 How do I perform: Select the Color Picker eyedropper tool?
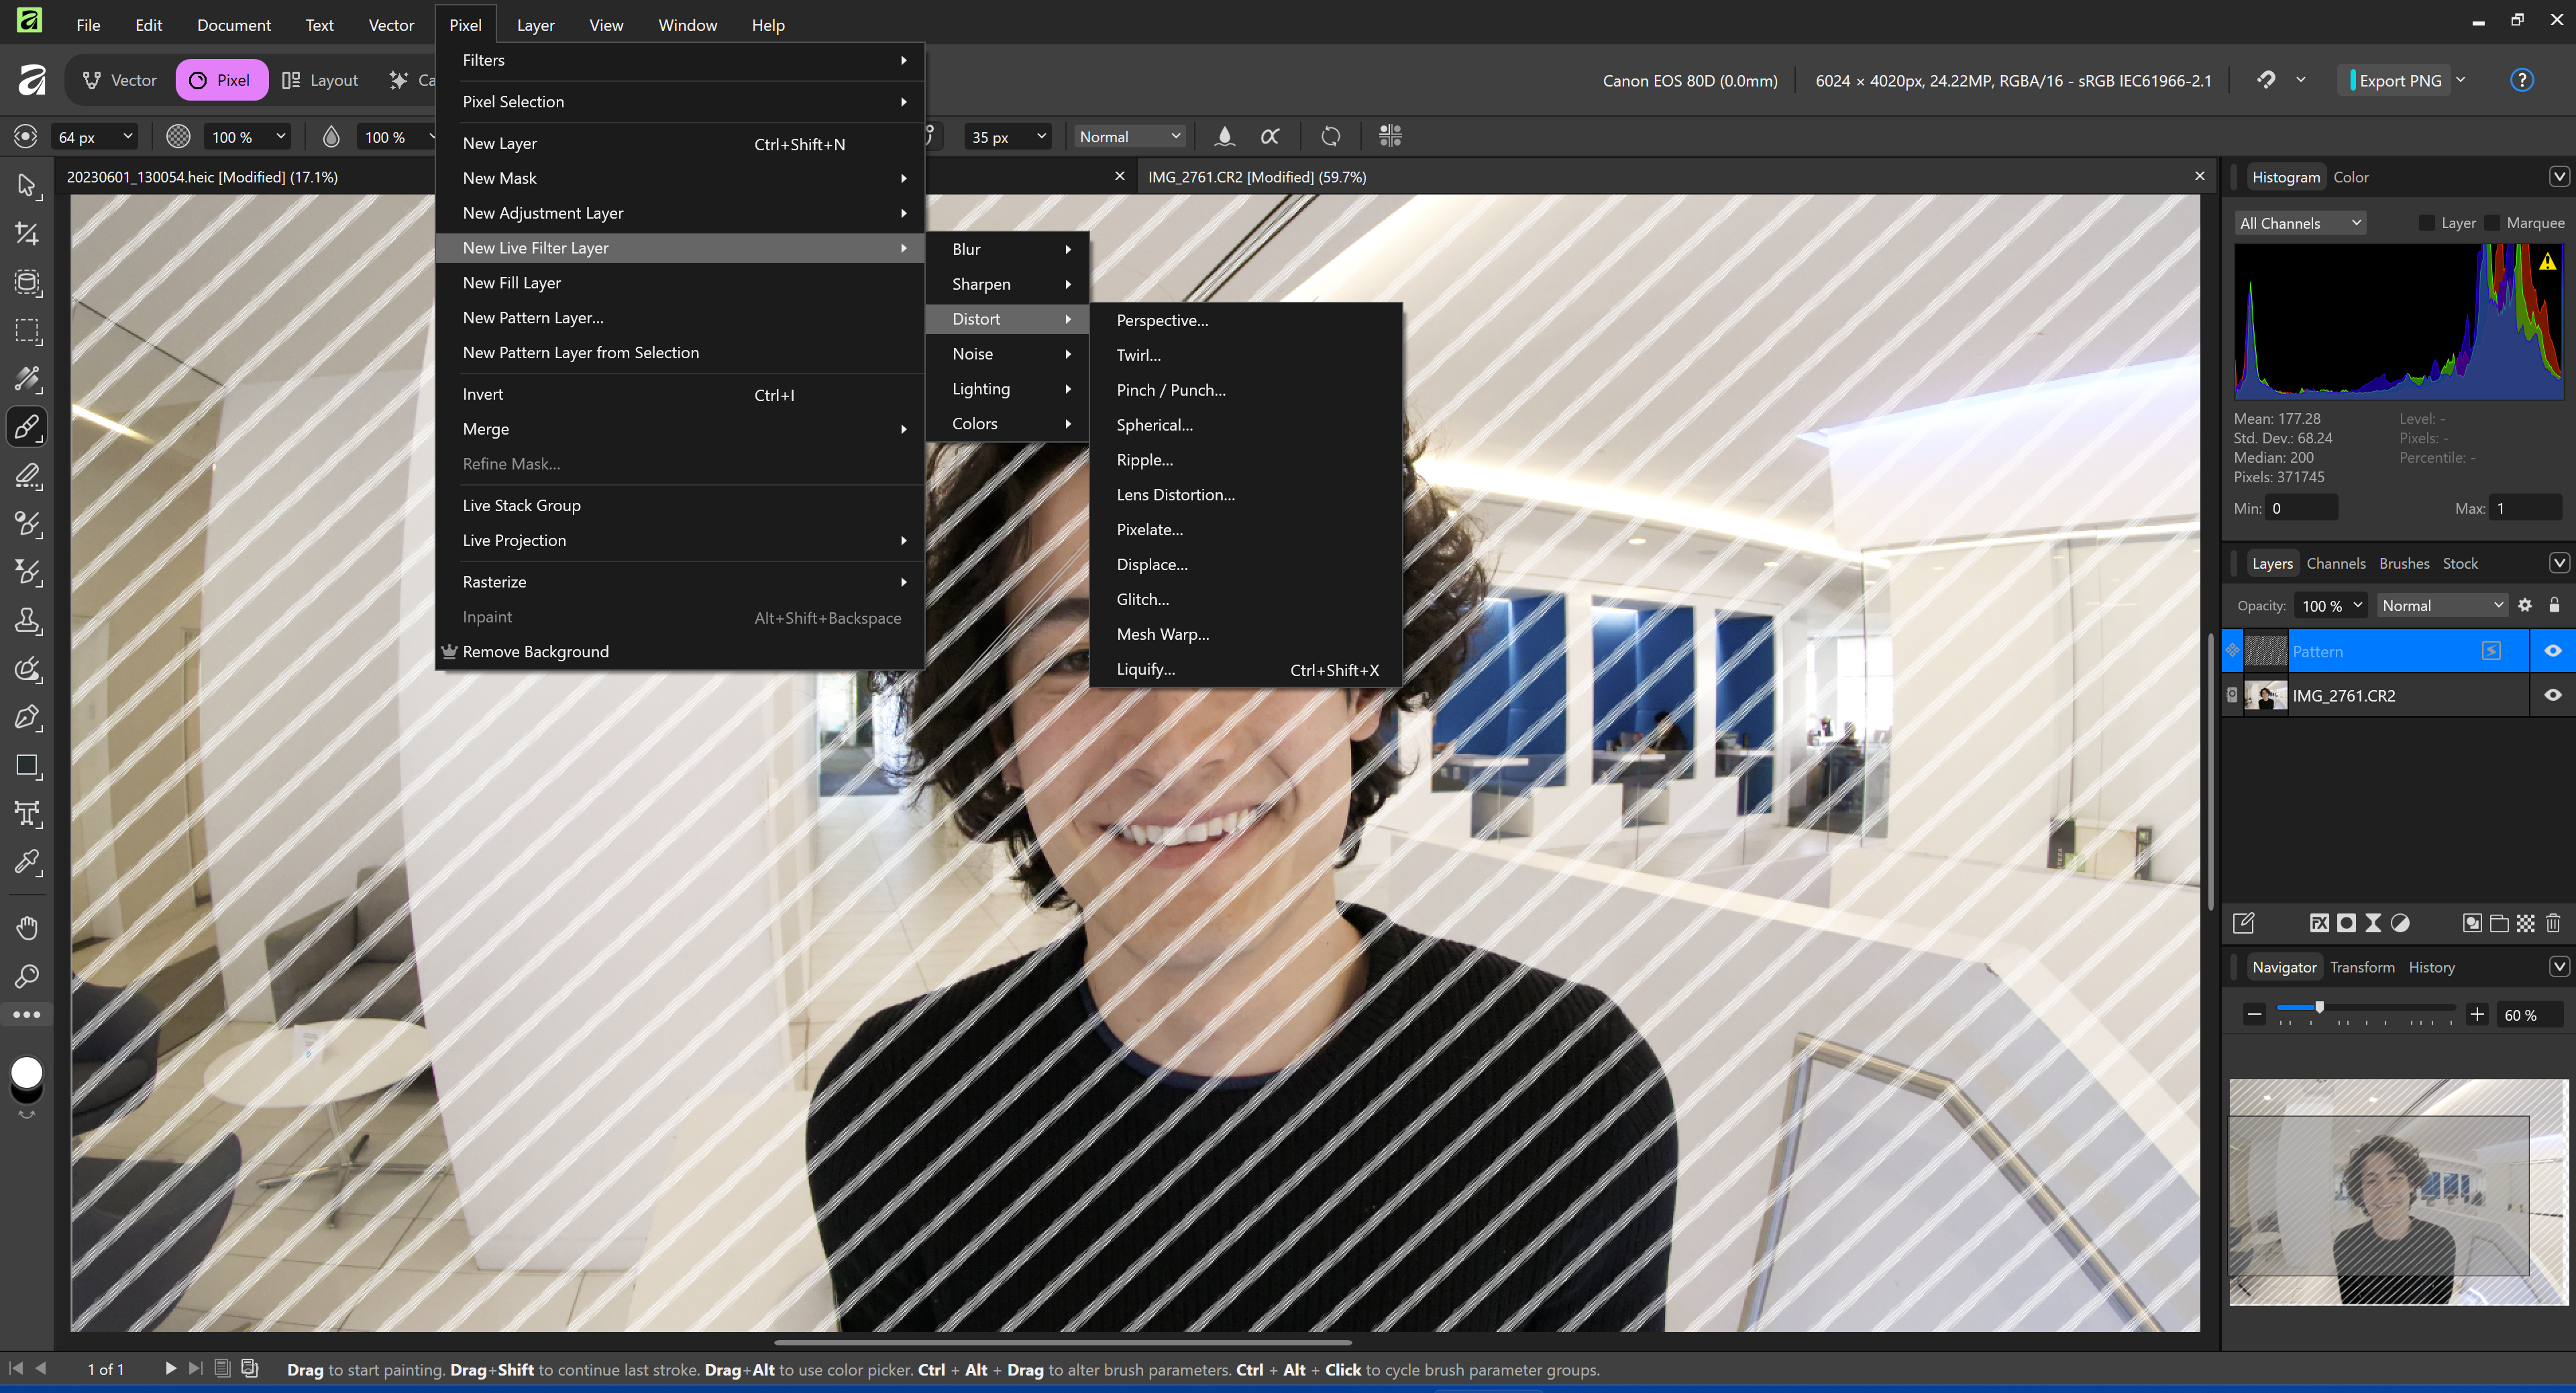[x=27, y=862]
